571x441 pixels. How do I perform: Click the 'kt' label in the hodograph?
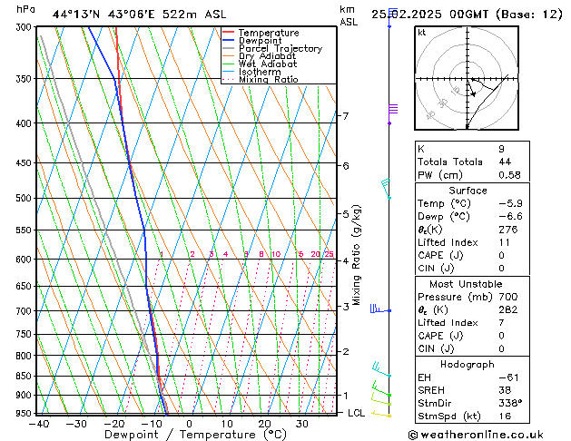click(422, 33)
